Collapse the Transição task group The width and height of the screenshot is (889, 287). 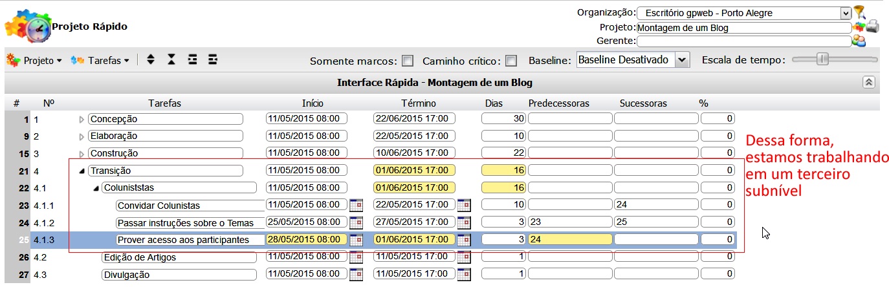(82, 171)
